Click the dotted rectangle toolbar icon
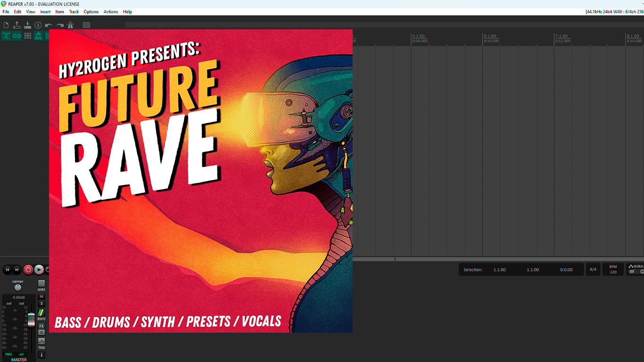Viewport: 644px width, 362px height. (87, 25)
